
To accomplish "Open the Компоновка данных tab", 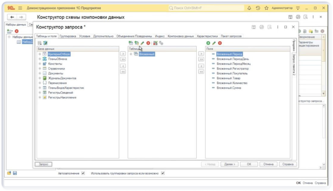I will [x=181, y=36].
